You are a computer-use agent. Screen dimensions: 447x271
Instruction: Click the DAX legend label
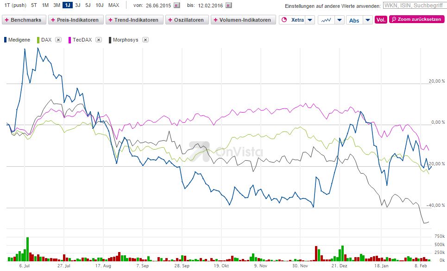tap(46, 40)
